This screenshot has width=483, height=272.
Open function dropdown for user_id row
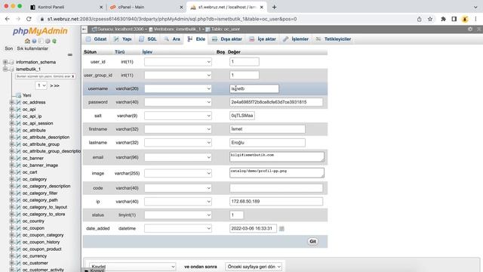[x=178, y=62]
